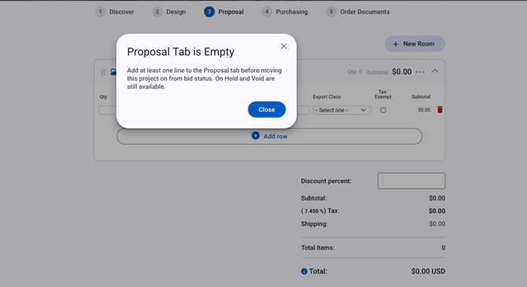Click the (7.450 %) Tax label

[320, 211]
